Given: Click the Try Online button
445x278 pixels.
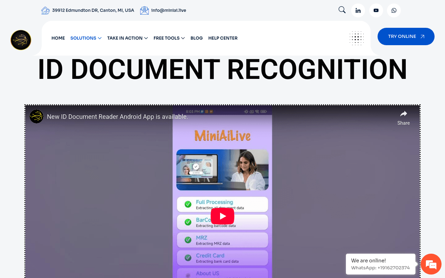Looking at the screenshot, I should tap(406, 36).
